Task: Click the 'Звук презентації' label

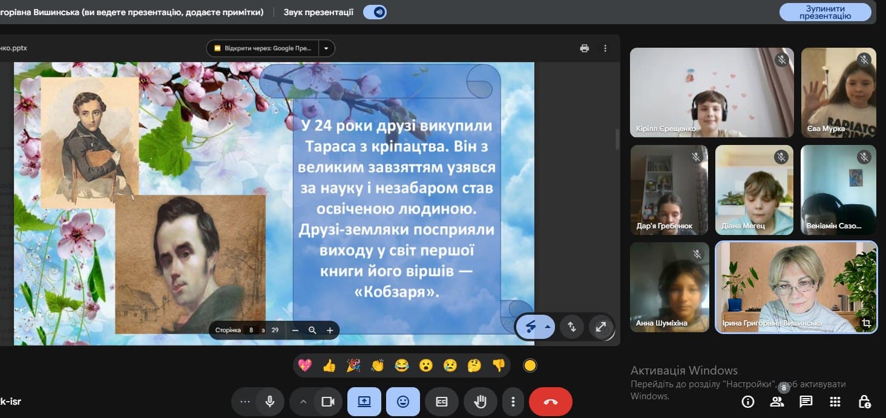Action: 318,12
